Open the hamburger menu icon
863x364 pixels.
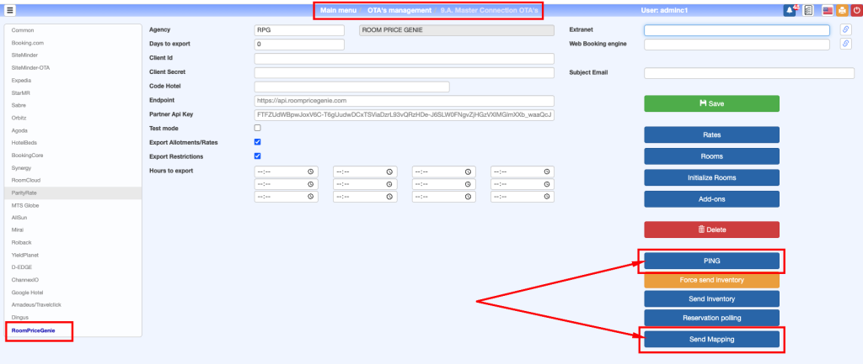coord(10,10)
